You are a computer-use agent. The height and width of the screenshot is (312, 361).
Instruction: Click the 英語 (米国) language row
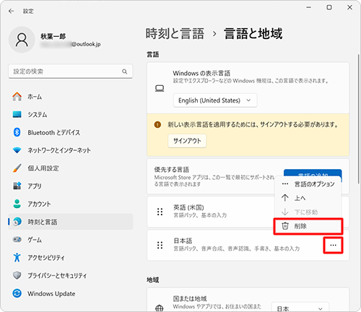tap(248, 212)
